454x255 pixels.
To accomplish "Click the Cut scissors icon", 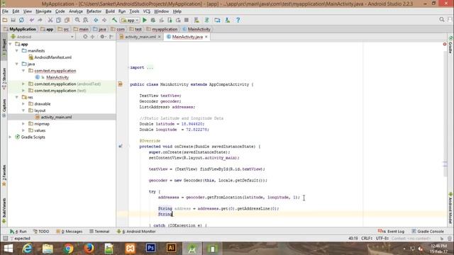I will tap(50, 20).
